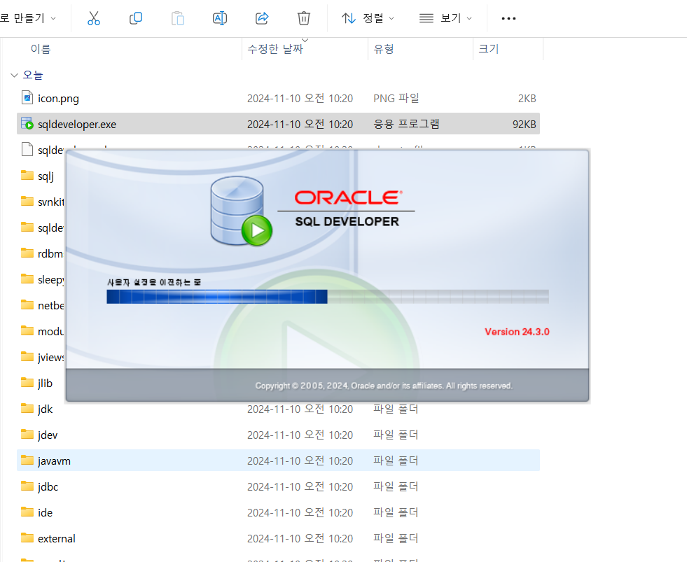Collapse the 오늘 group chevron
The width and height of the screenshot is (687, 562).
[14, 76]
